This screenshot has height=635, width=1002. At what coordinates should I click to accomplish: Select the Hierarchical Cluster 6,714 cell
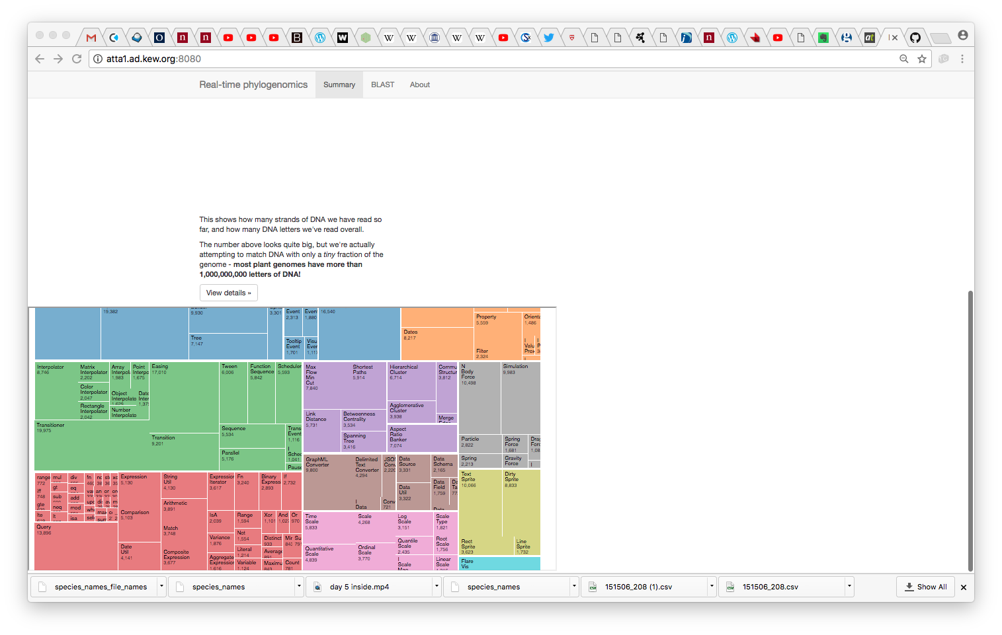(x=411, y=381)
